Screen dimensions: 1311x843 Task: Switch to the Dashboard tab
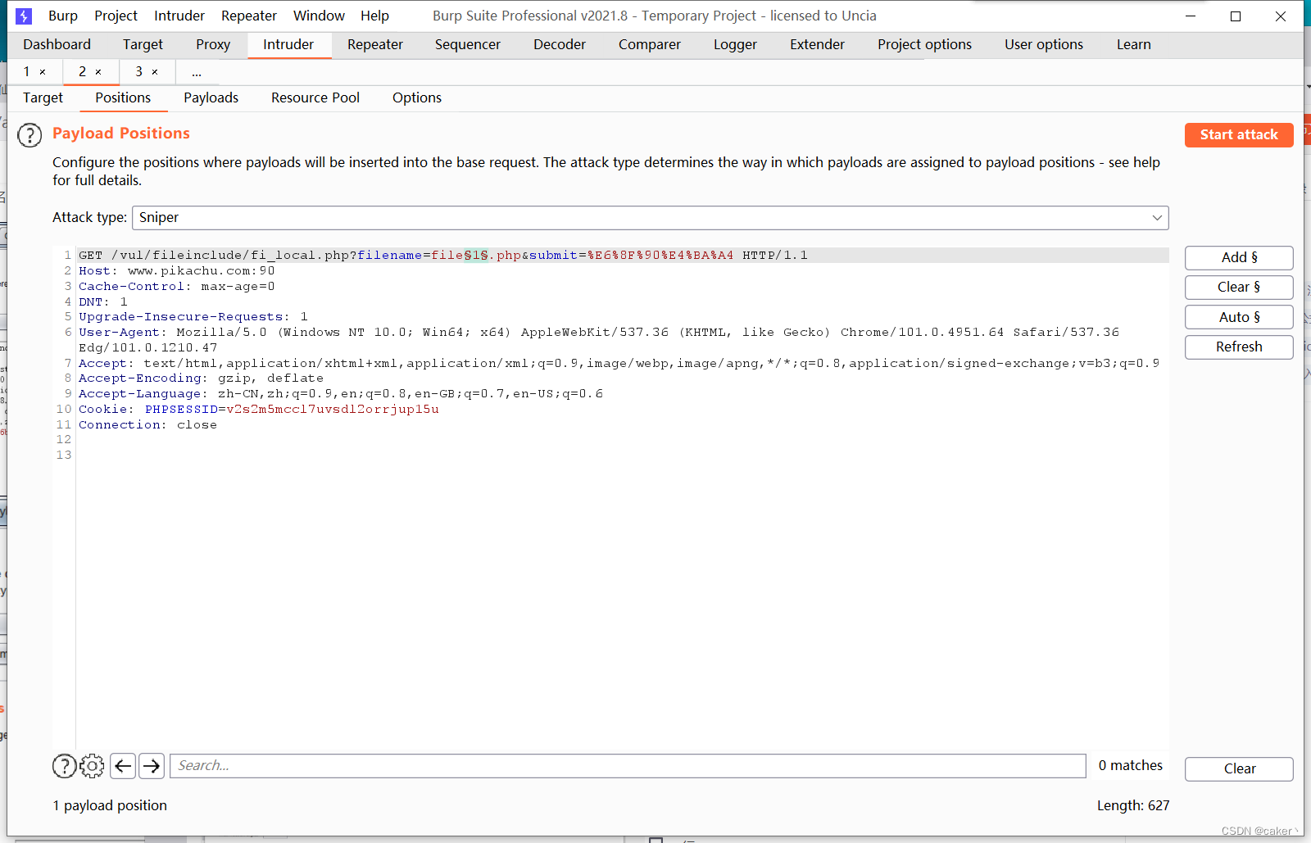57,44
